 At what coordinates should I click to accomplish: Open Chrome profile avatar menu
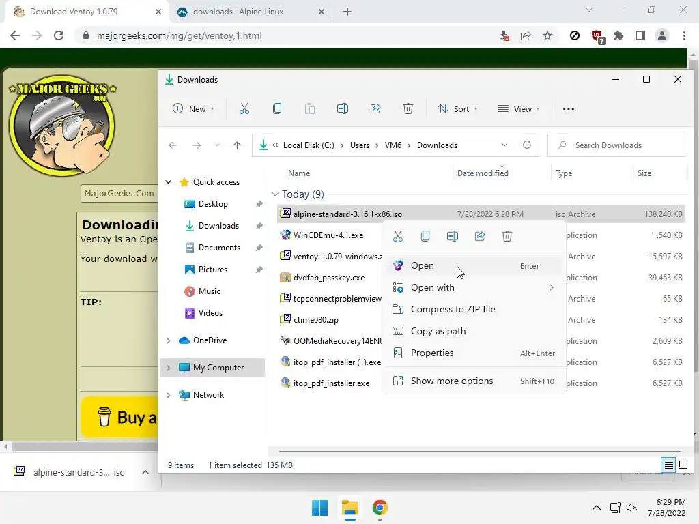pos(662,35)
